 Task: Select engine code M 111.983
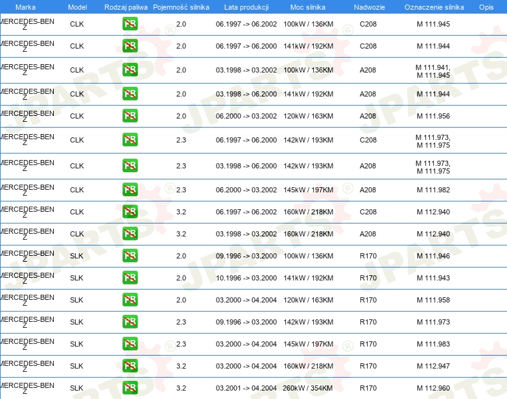(433, 344)
